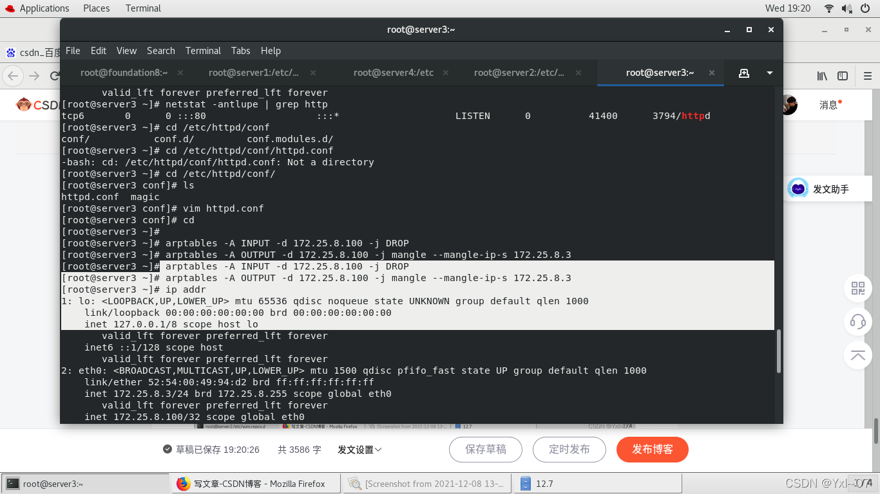Open the Terminal menu in the menubar
Viewport: 880px width, 494px height.
point(203,51)
